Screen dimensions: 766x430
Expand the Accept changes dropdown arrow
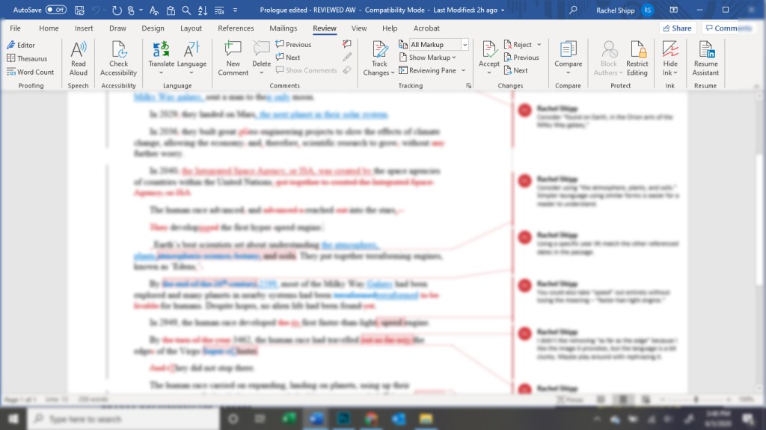pos(489,73)
